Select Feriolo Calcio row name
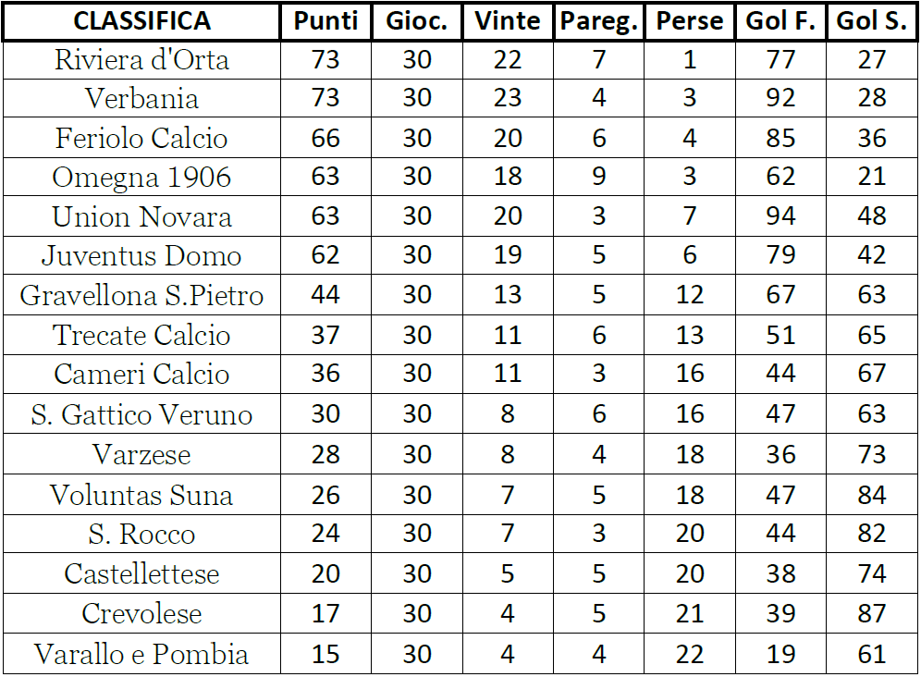This screenshot has width=921, height=677. [x=141, y=138]
